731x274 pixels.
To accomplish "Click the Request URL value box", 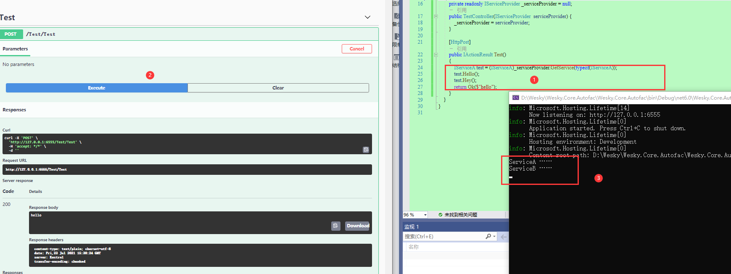I will 187,169.
